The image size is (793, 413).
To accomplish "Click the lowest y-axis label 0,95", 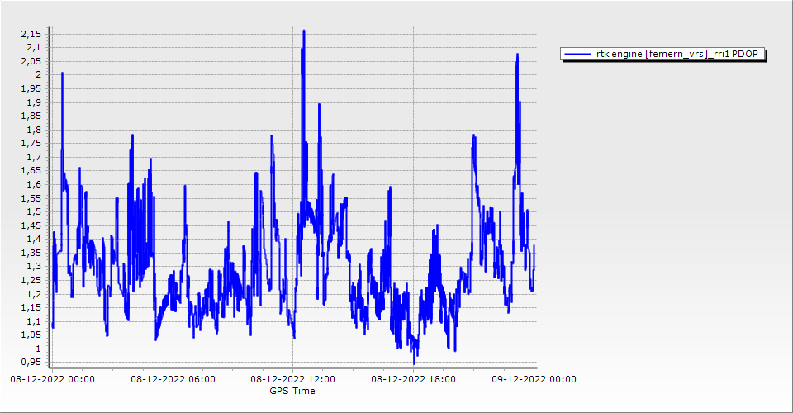I will tap(30, 362).
